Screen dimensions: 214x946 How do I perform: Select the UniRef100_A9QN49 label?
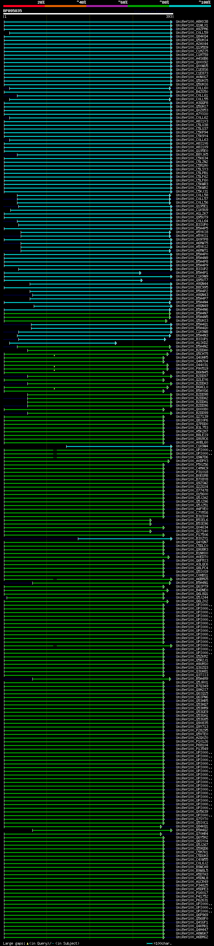(x=192, y=306)
